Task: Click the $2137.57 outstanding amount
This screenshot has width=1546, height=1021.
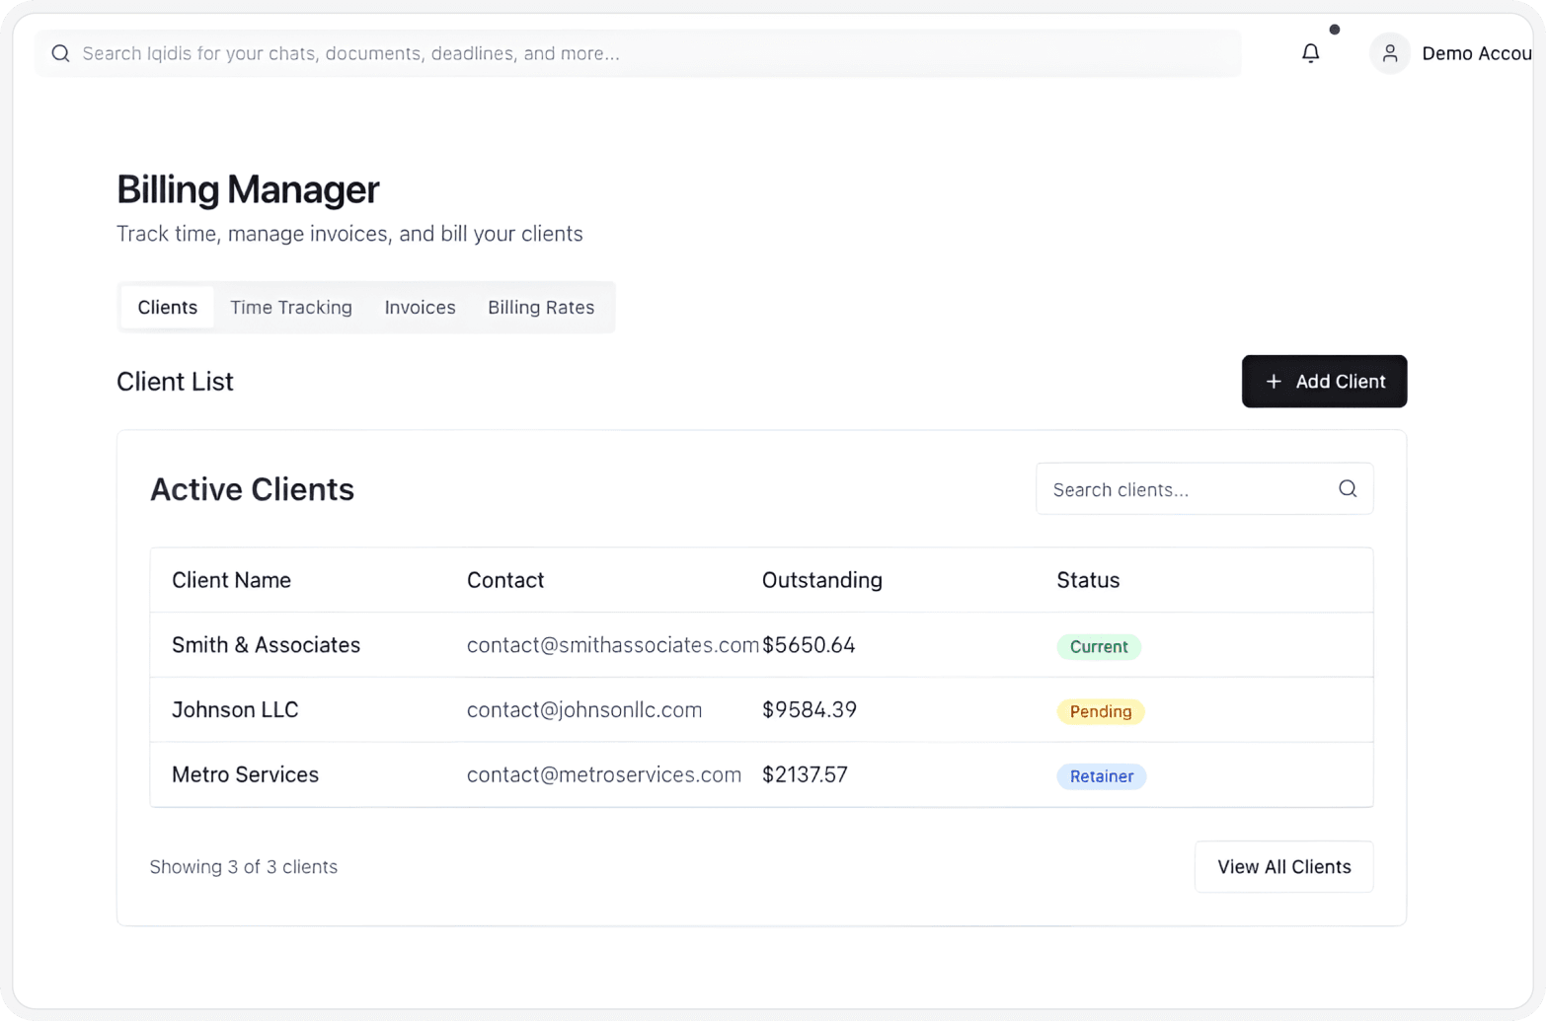Action: (x=805, y=775)
